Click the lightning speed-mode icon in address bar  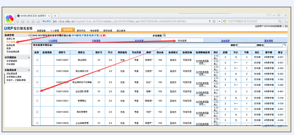(210, 22)
